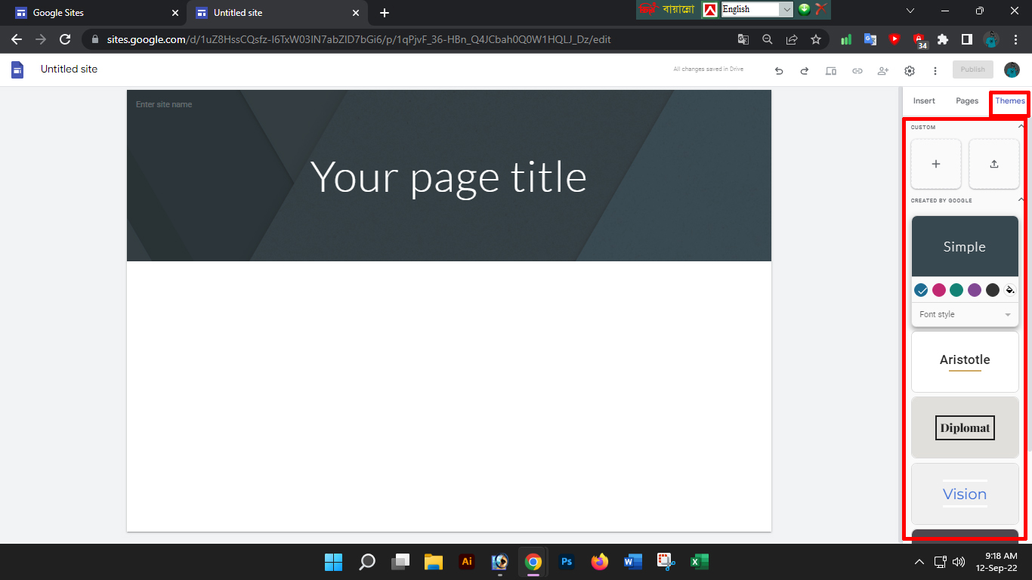Viewport: 1032px width, 580px height.
Task: Click the import theme upload icon
Action: (x=993, y=164)
